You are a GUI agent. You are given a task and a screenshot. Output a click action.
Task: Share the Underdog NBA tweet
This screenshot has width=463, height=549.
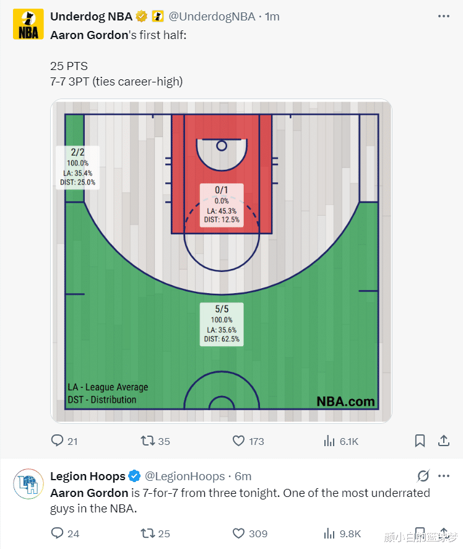pyautogui.click(x=443, y=441)
